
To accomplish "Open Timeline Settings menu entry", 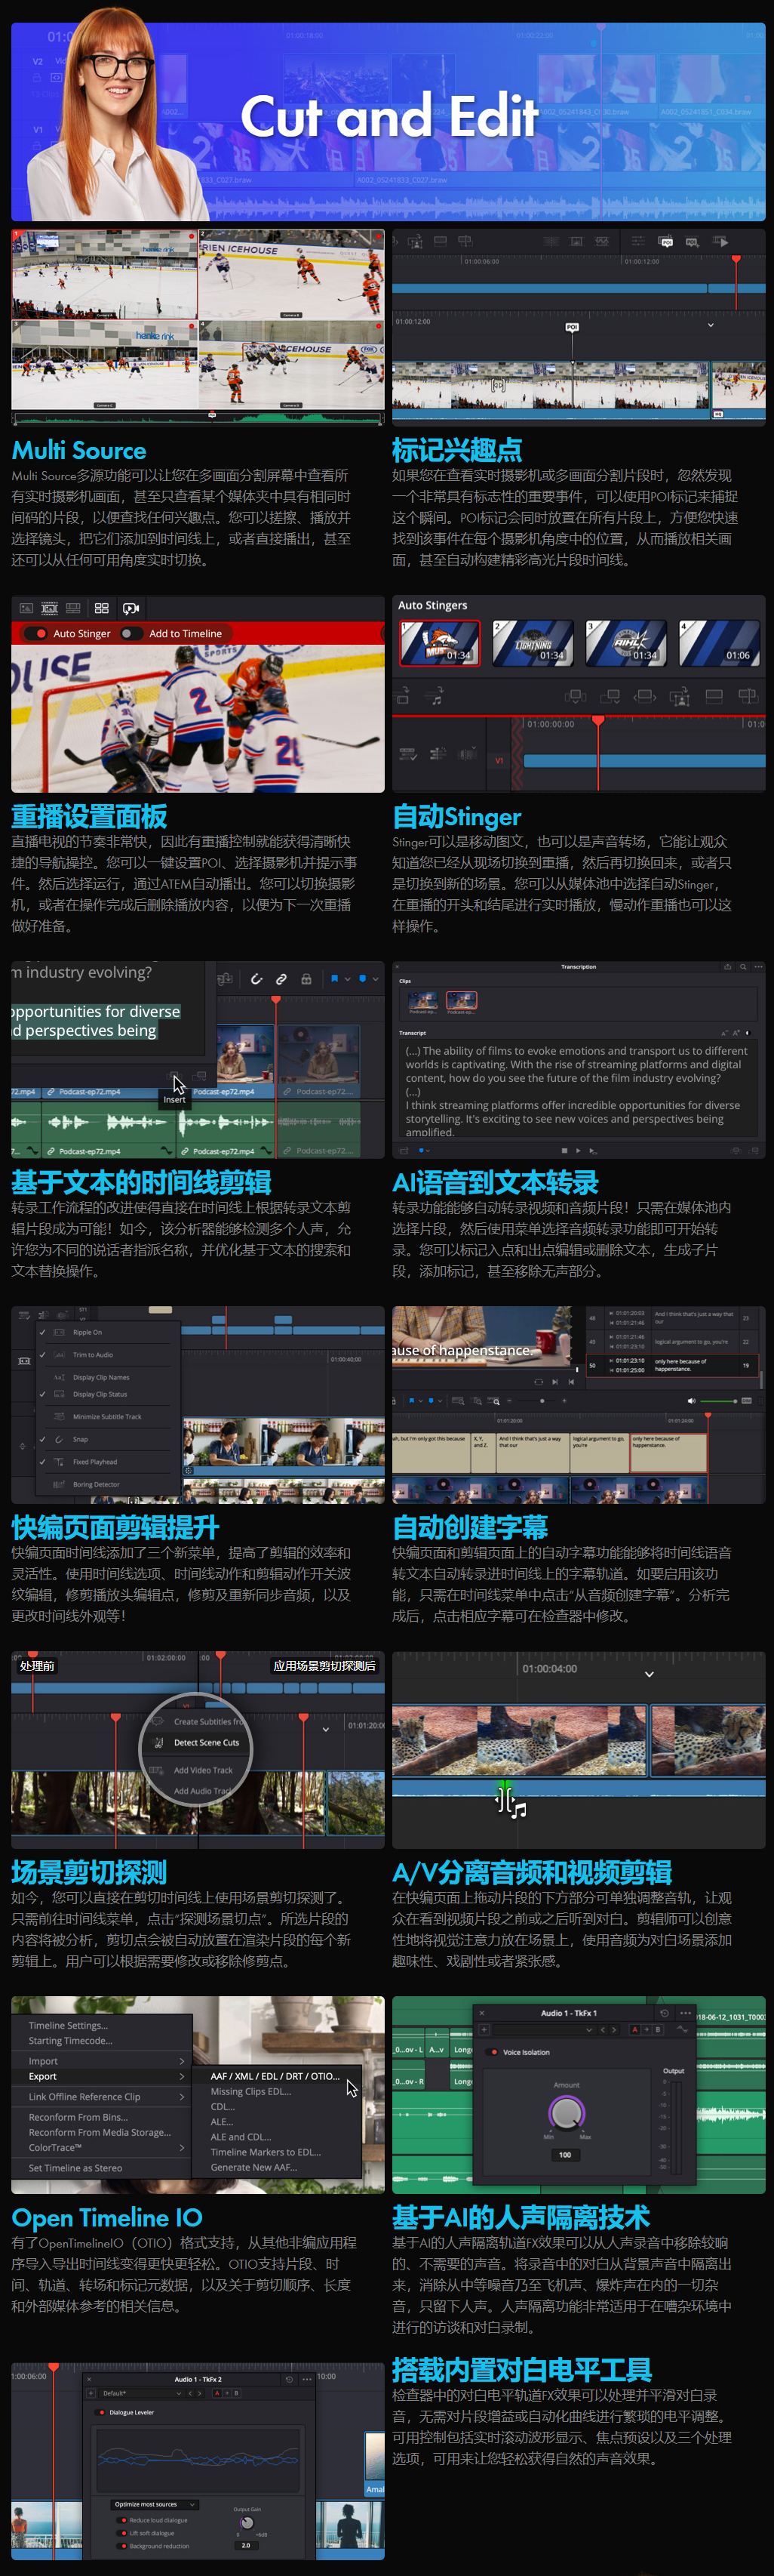I will click(x=68, y=2025).
